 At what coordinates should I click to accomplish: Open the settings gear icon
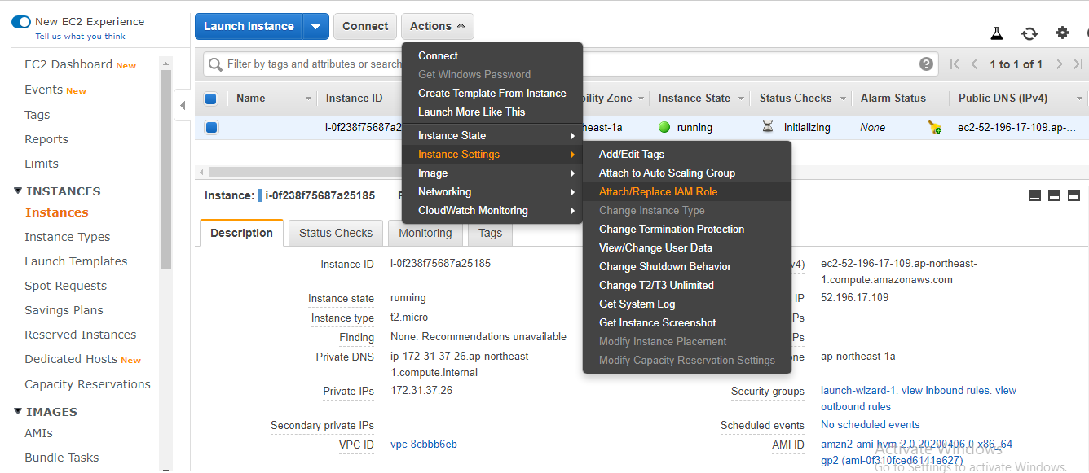pos(1062,33)
